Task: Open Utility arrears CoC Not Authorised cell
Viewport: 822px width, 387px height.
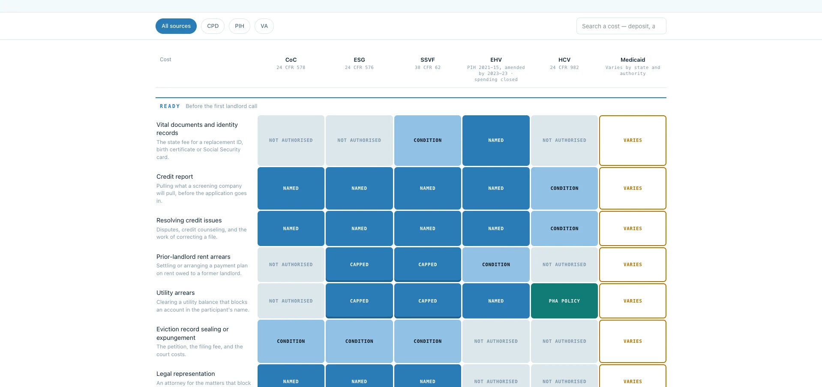Action: (x=291, y=301)
